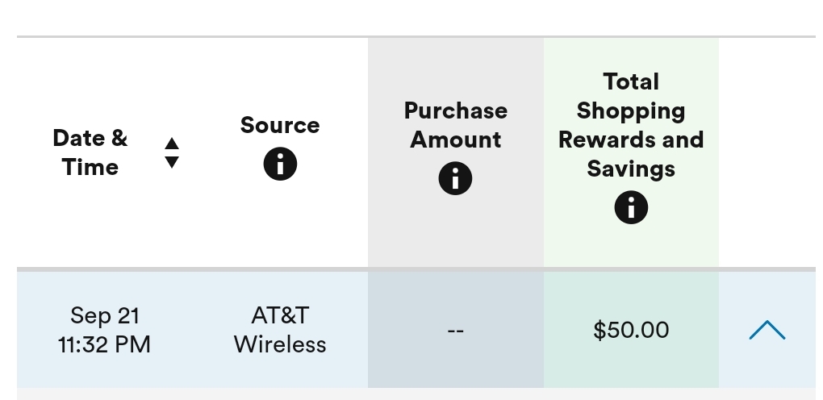Click the word Amount in the gray header

456,140
